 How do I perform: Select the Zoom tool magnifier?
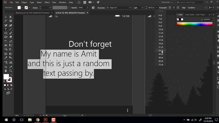[11, 71]
